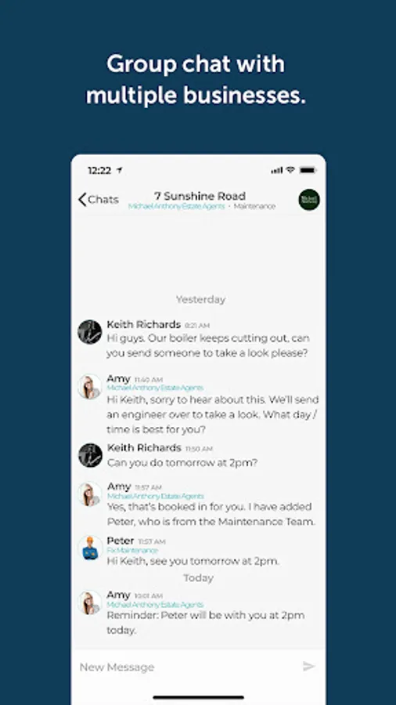Tap Keith Richards' avatar on the 2pm question
Image resolution: width=396 pixels, height=705 pixels.
click(90, 455)
